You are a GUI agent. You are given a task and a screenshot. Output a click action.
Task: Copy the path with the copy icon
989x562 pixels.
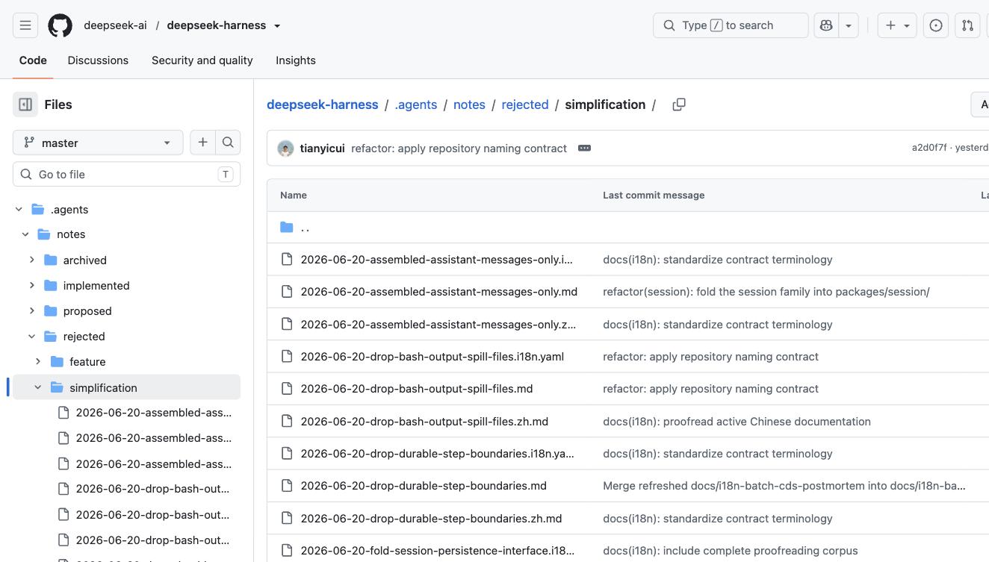(679, 104)
